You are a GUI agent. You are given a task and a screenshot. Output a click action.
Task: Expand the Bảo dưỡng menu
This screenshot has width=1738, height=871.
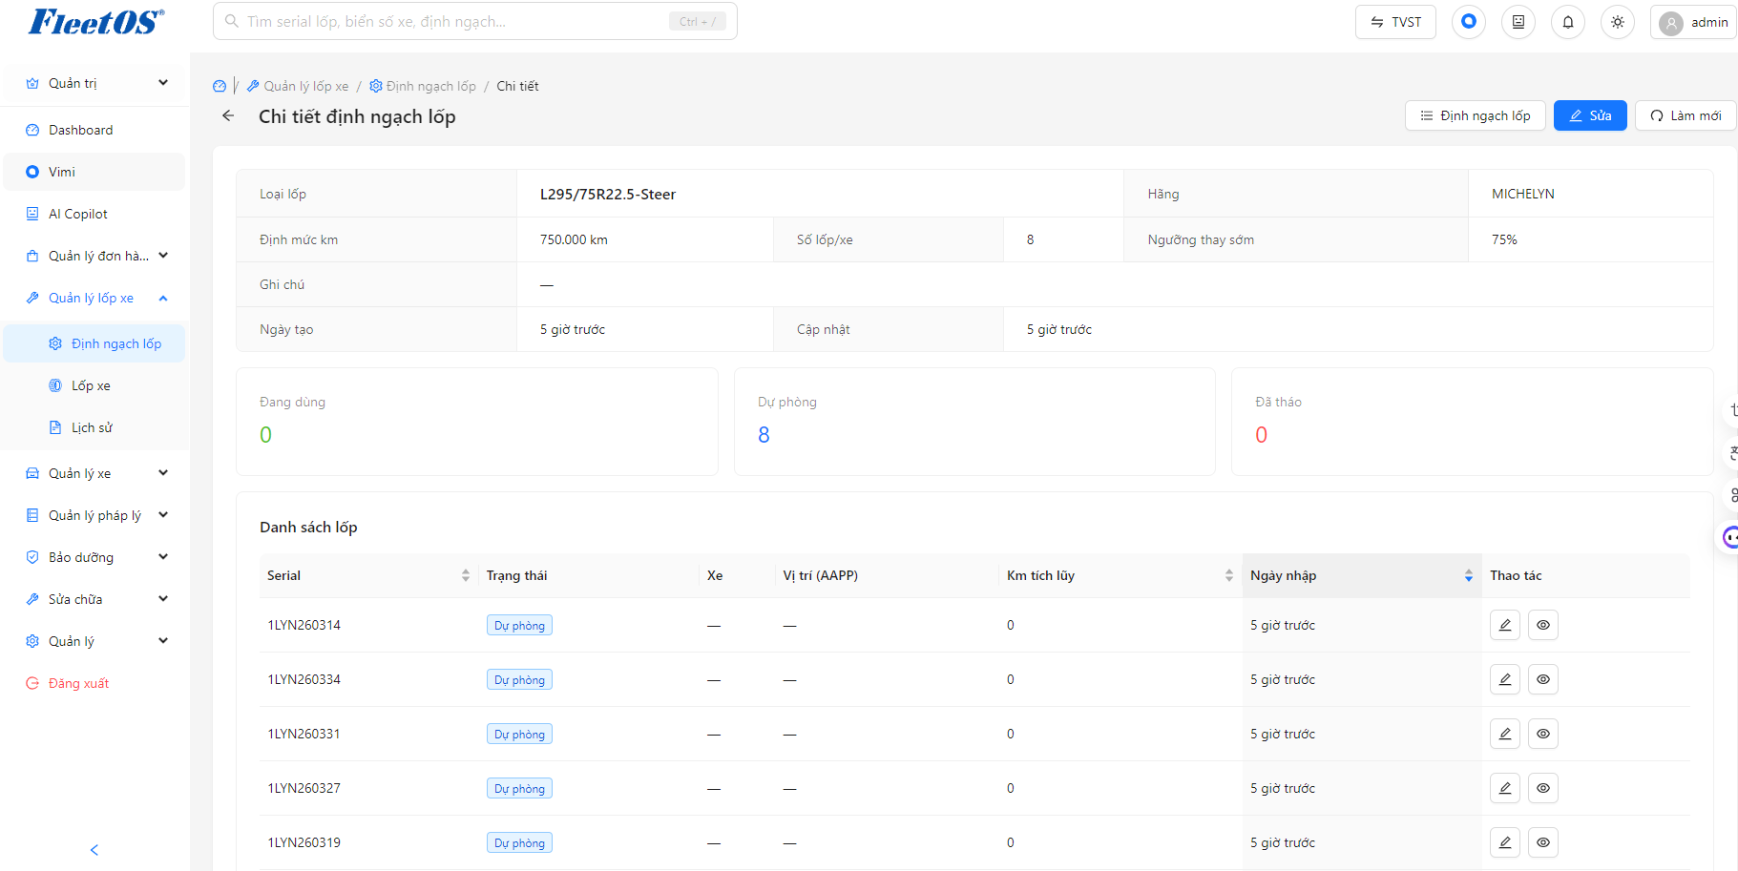(x=94, y=557)
